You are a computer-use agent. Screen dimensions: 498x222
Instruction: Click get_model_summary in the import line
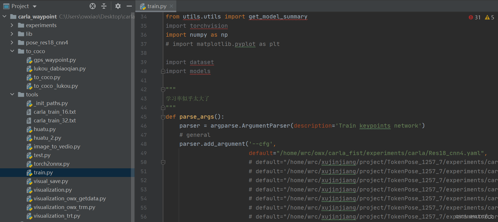[x=278, y=17]
